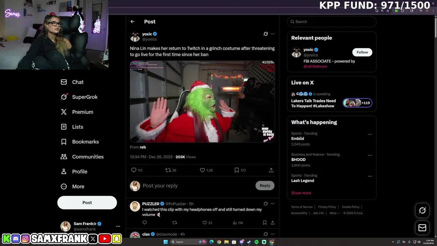Share yoxic's post via share icon
437x246 pixels.
(x=271, y=170)
